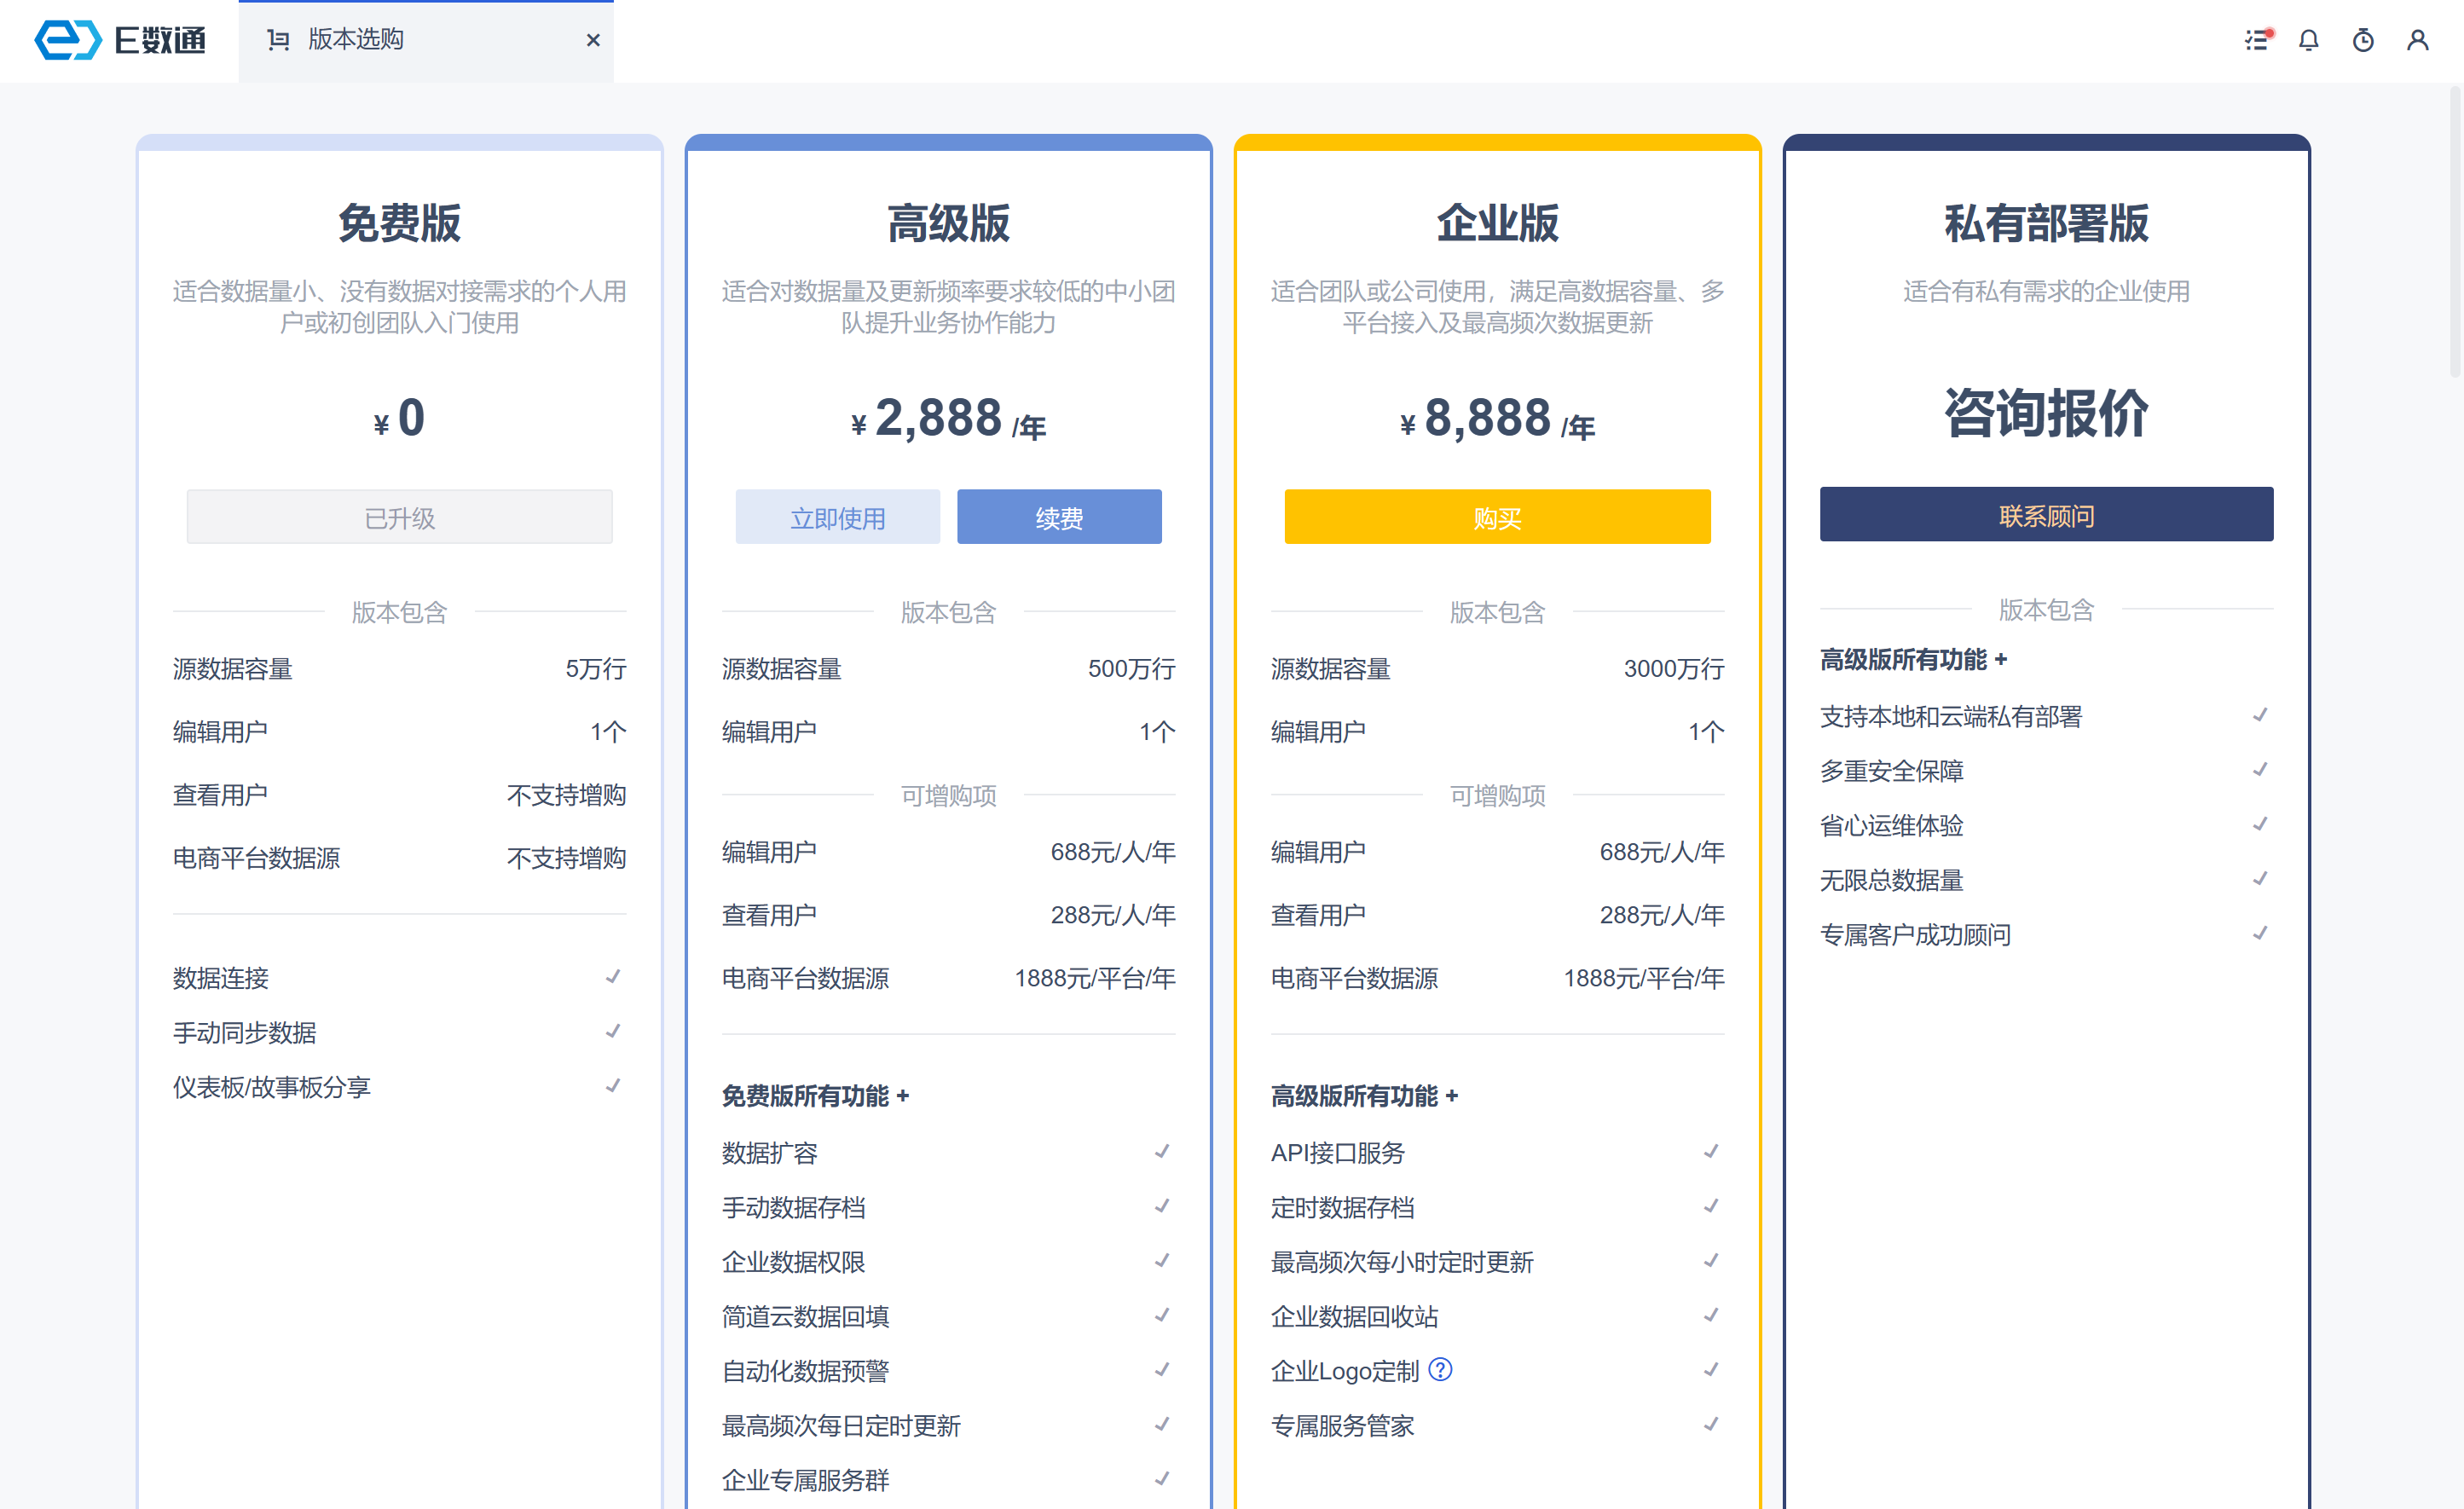Viewport: 2464px width, 1509px height.
Task: Close the 版本选购 tab
Action: pyautogui.click(x=593, y=40)
